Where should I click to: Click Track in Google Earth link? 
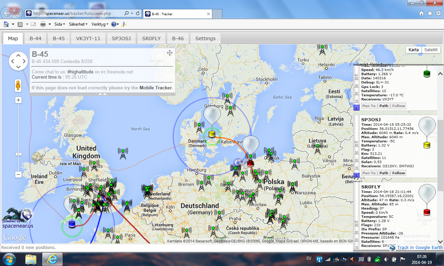tap(420, 247)
